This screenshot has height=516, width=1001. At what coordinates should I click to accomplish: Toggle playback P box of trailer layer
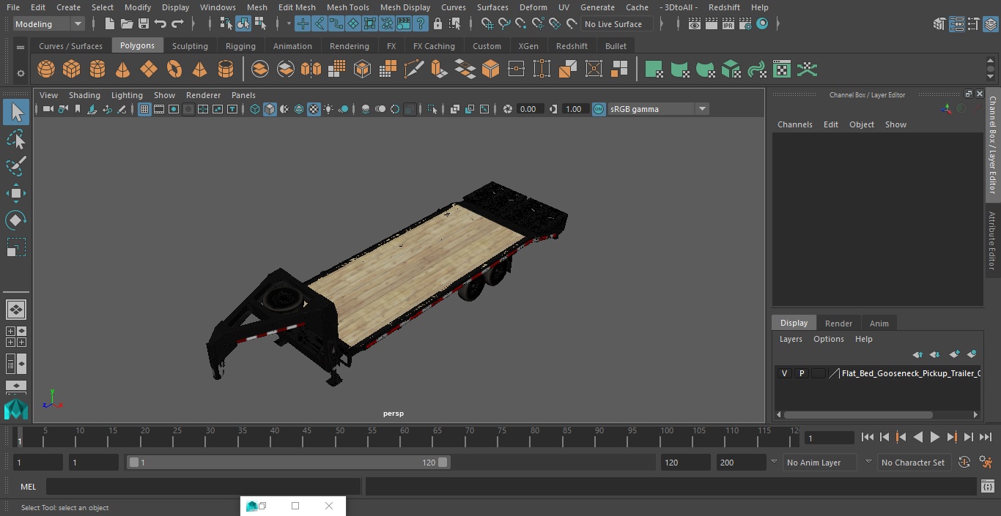click(x=802, y=373)
